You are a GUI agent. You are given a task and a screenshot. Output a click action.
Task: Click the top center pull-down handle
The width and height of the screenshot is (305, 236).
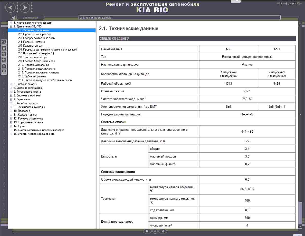(x=236, y=1)
